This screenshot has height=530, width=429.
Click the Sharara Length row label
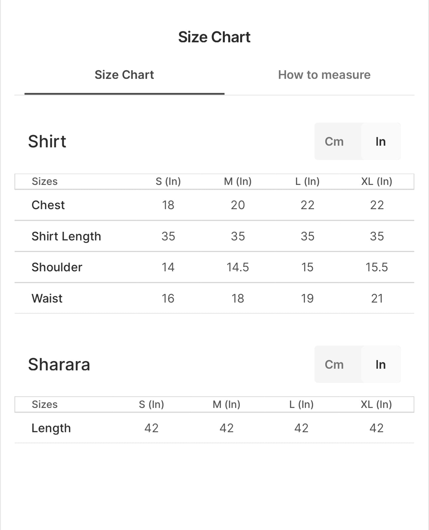coord(51,428)
